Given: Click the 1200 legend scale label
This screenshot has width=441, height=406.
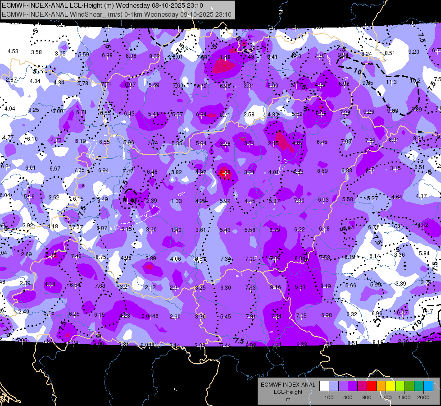Looking at the screenshot, I should 385,397.
